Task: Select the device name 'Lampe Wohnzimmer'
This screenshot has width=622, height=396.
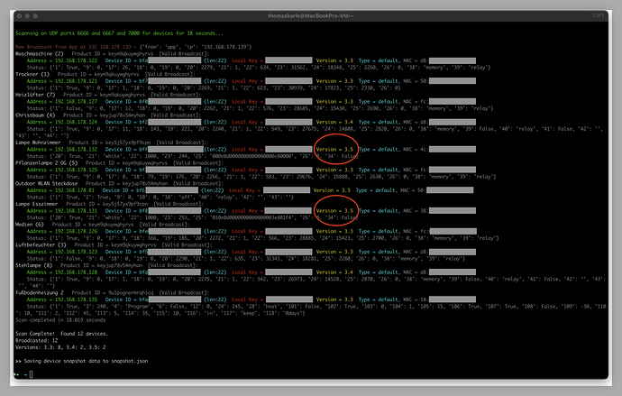Action: (38, 143)
